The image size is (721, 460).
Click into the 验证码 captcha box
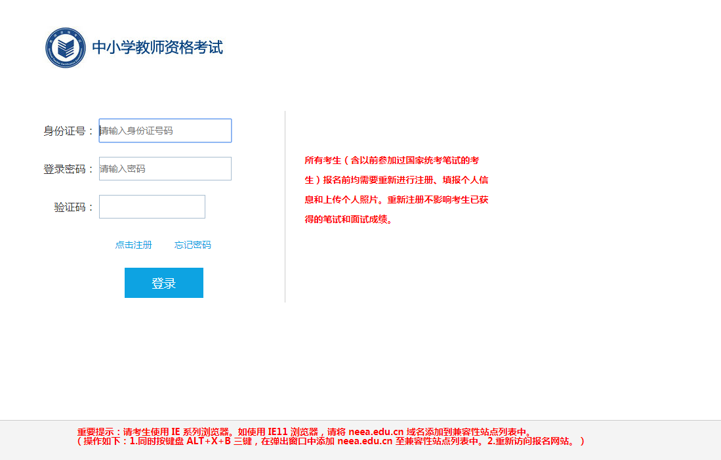152,207
